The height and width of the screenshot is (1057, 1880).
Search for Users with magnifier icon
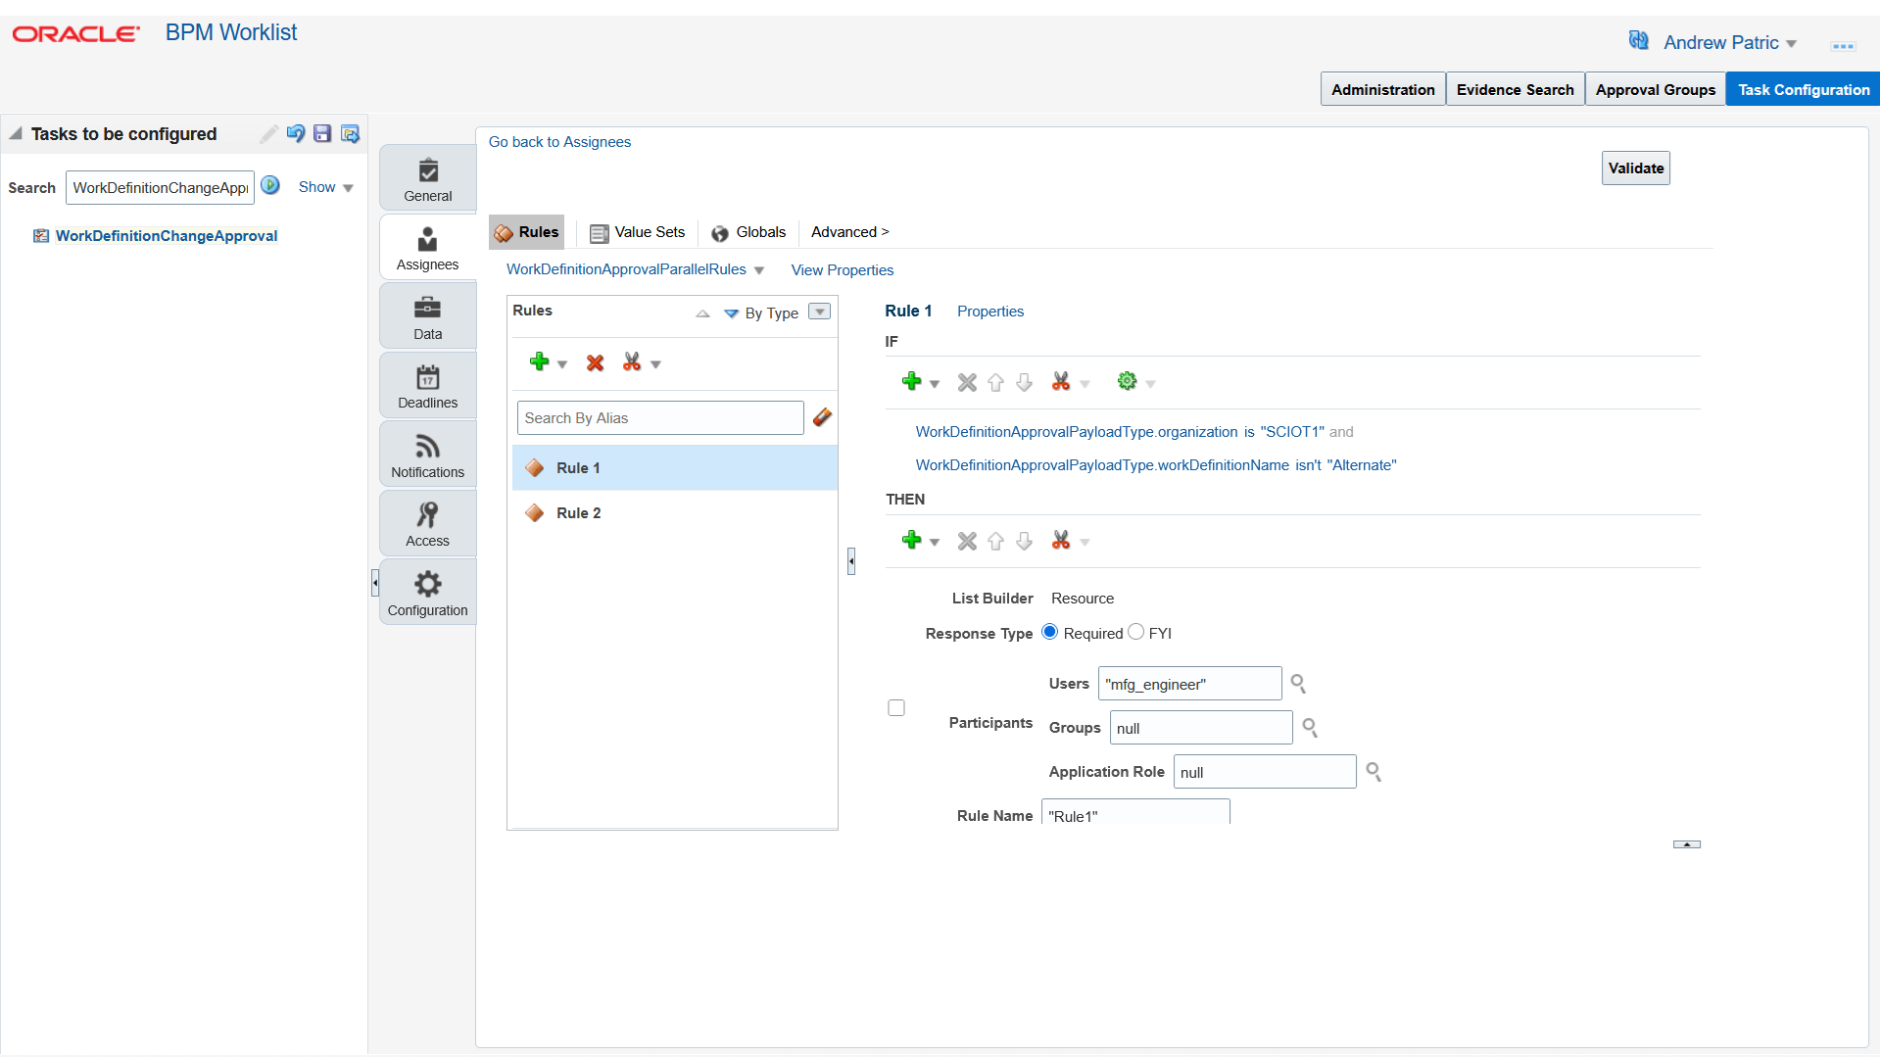tap(1298, 683)
